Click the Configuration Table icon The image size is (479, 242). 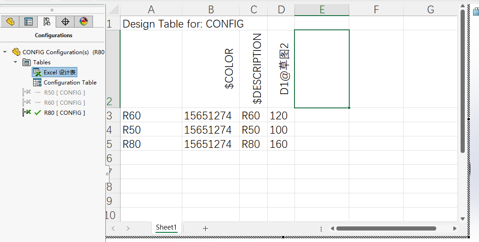37,82
